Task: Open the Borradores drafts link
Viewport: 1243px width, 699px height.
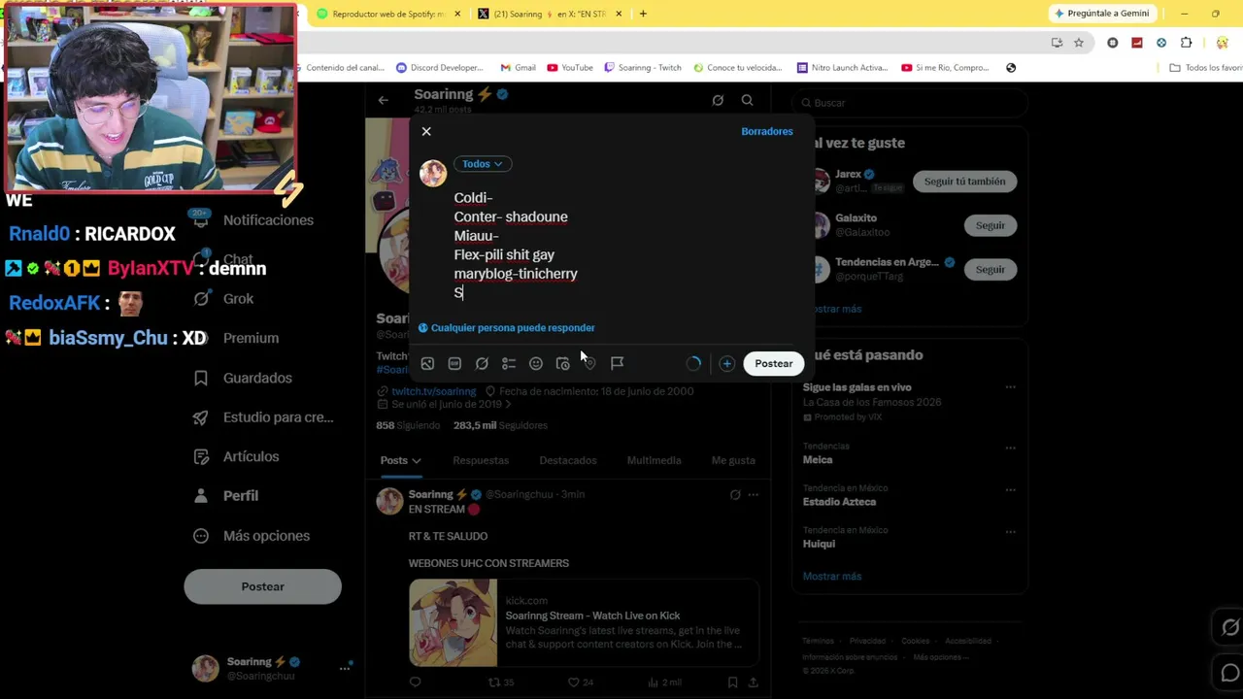Action: (766, 131)
